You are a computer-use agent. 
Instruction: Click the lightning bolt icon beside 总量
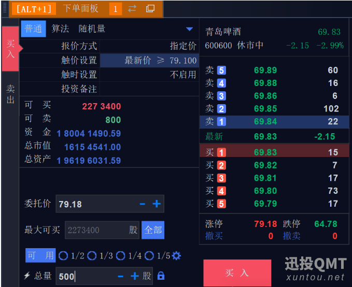27,276
